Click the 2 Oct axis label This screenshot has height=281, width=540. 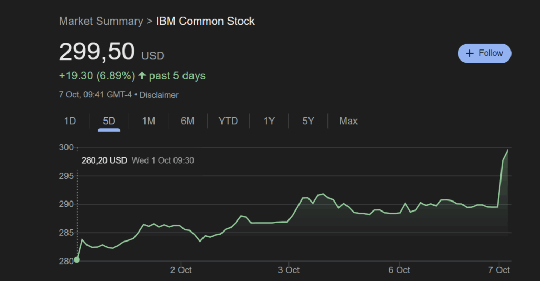tap(180, 270)
